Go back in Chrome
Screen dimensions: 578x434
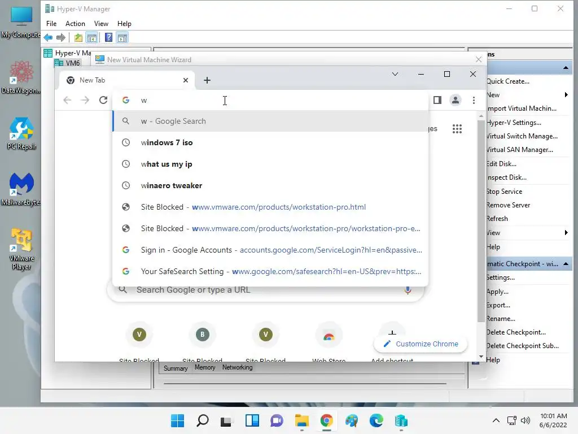point(67,100)
